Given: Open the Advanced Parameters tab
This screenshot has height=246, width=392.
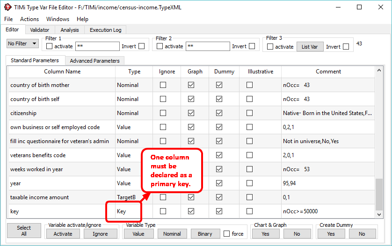Looking at the screenshot, I should (94, 61).
